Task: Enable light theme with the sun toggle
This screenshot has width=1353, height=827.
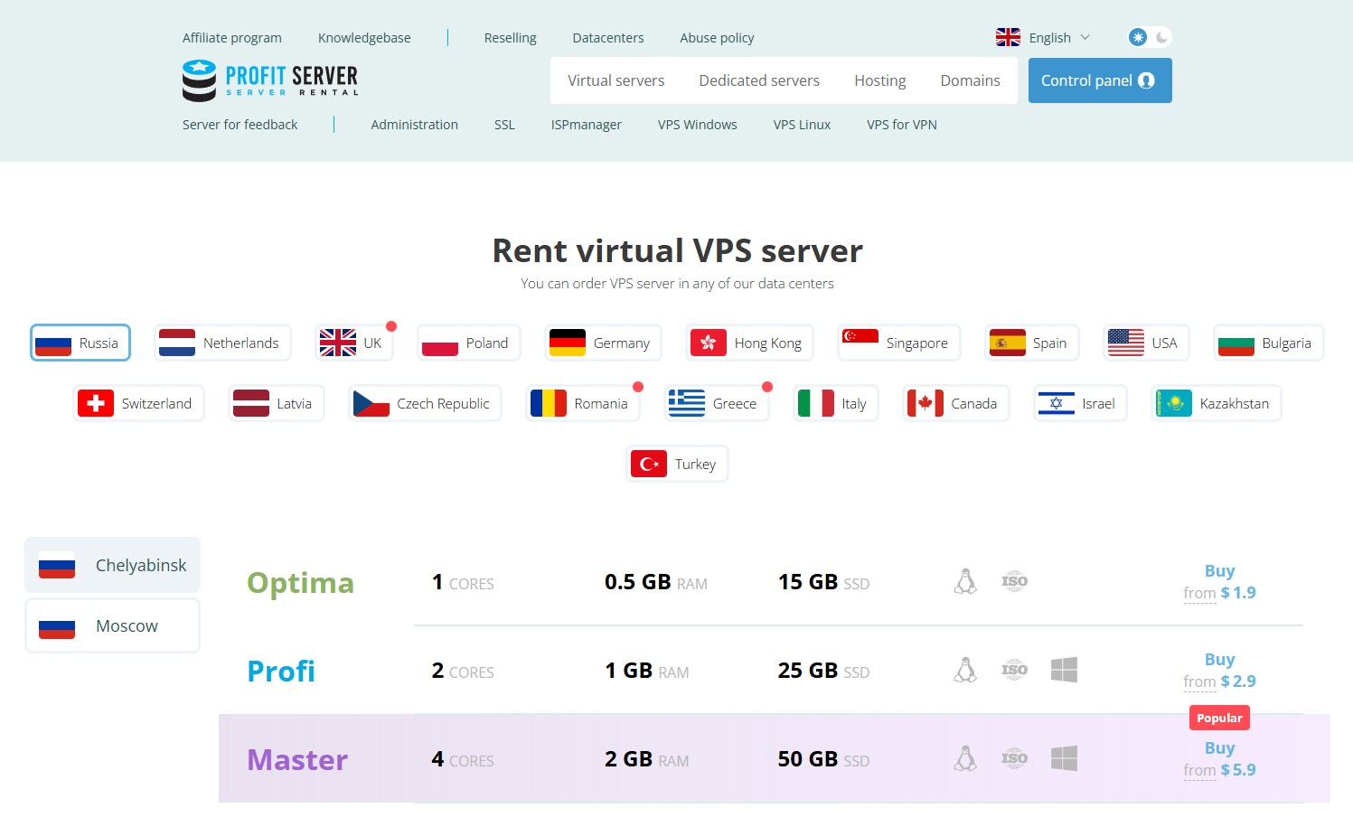Action: [x=1137, y=36]
